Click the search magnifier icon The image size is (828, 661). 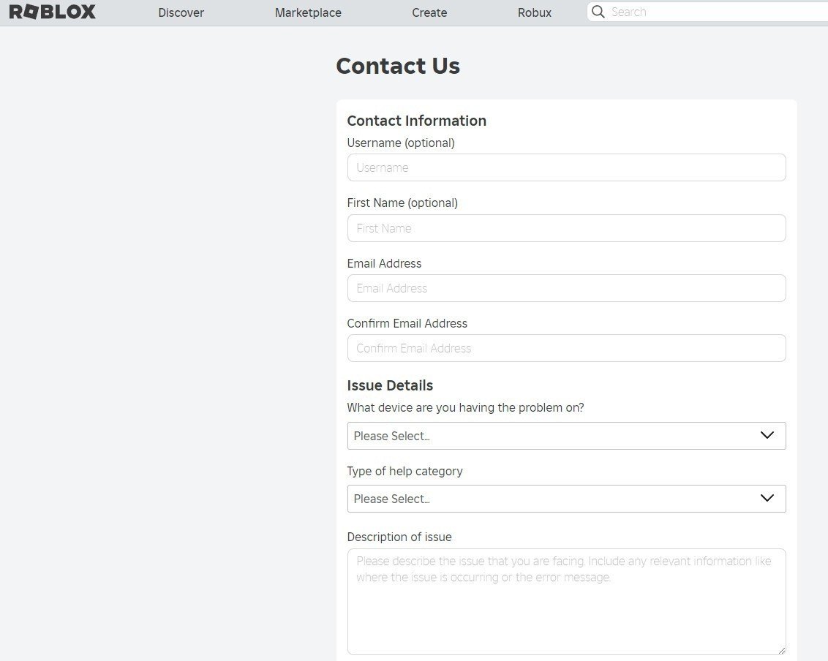pyautogui.click(x=598, y=12)
